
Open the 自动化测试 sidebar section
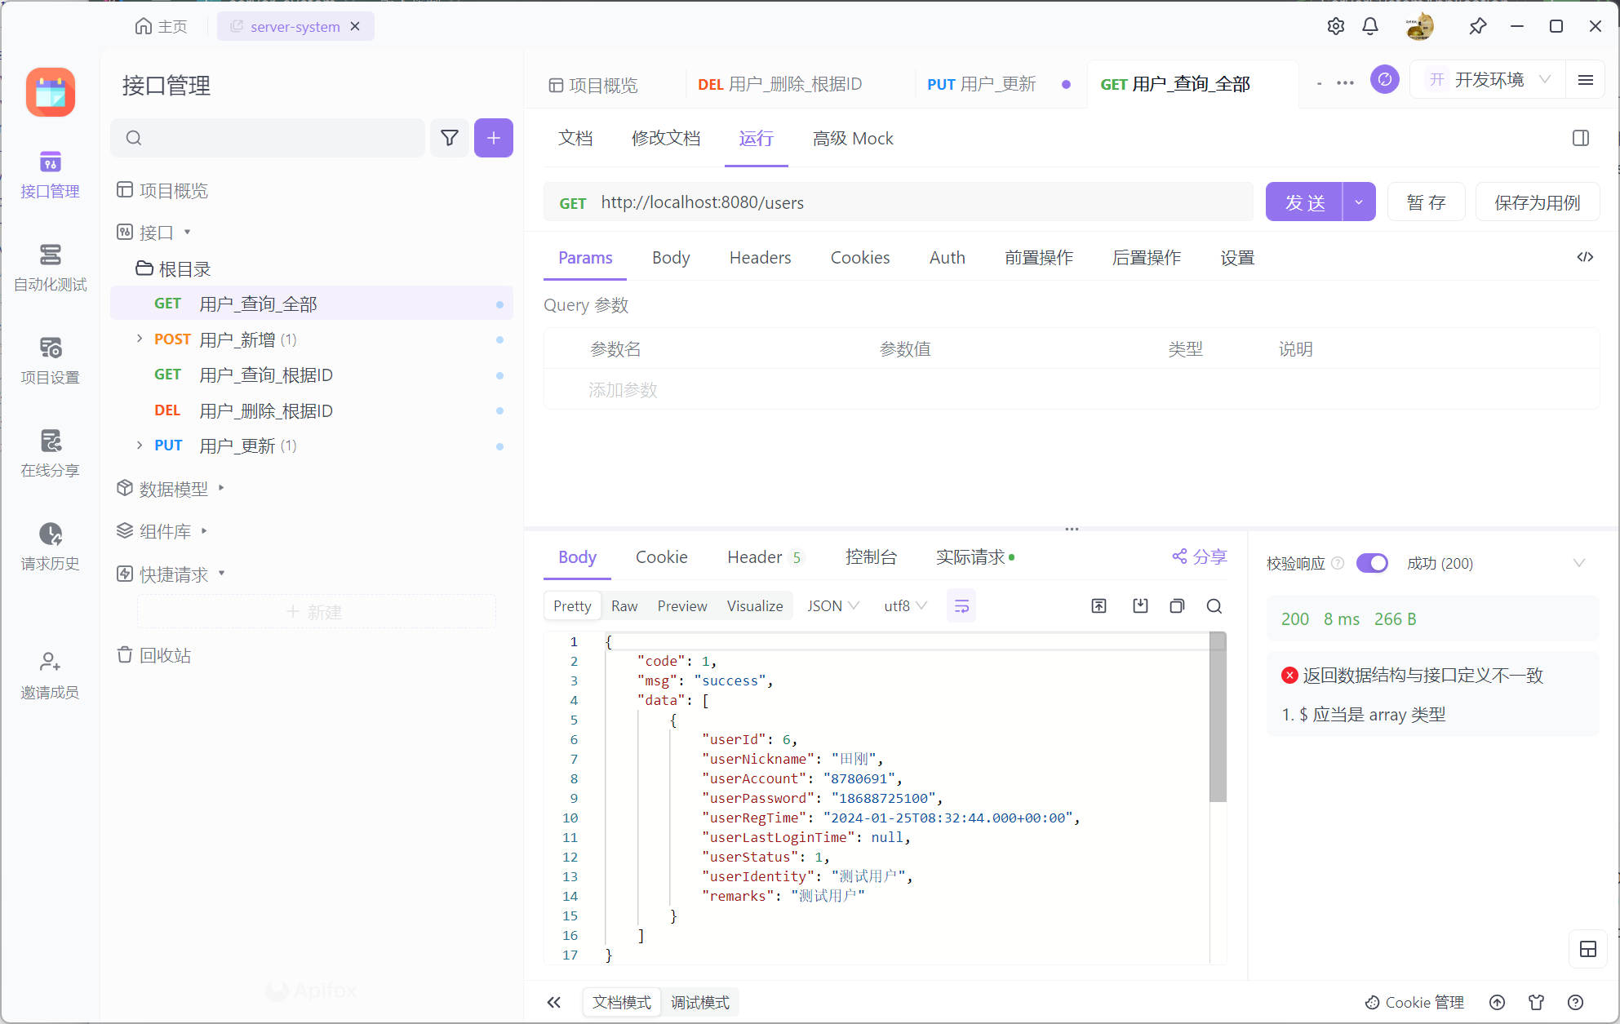[x=50, y=268]
